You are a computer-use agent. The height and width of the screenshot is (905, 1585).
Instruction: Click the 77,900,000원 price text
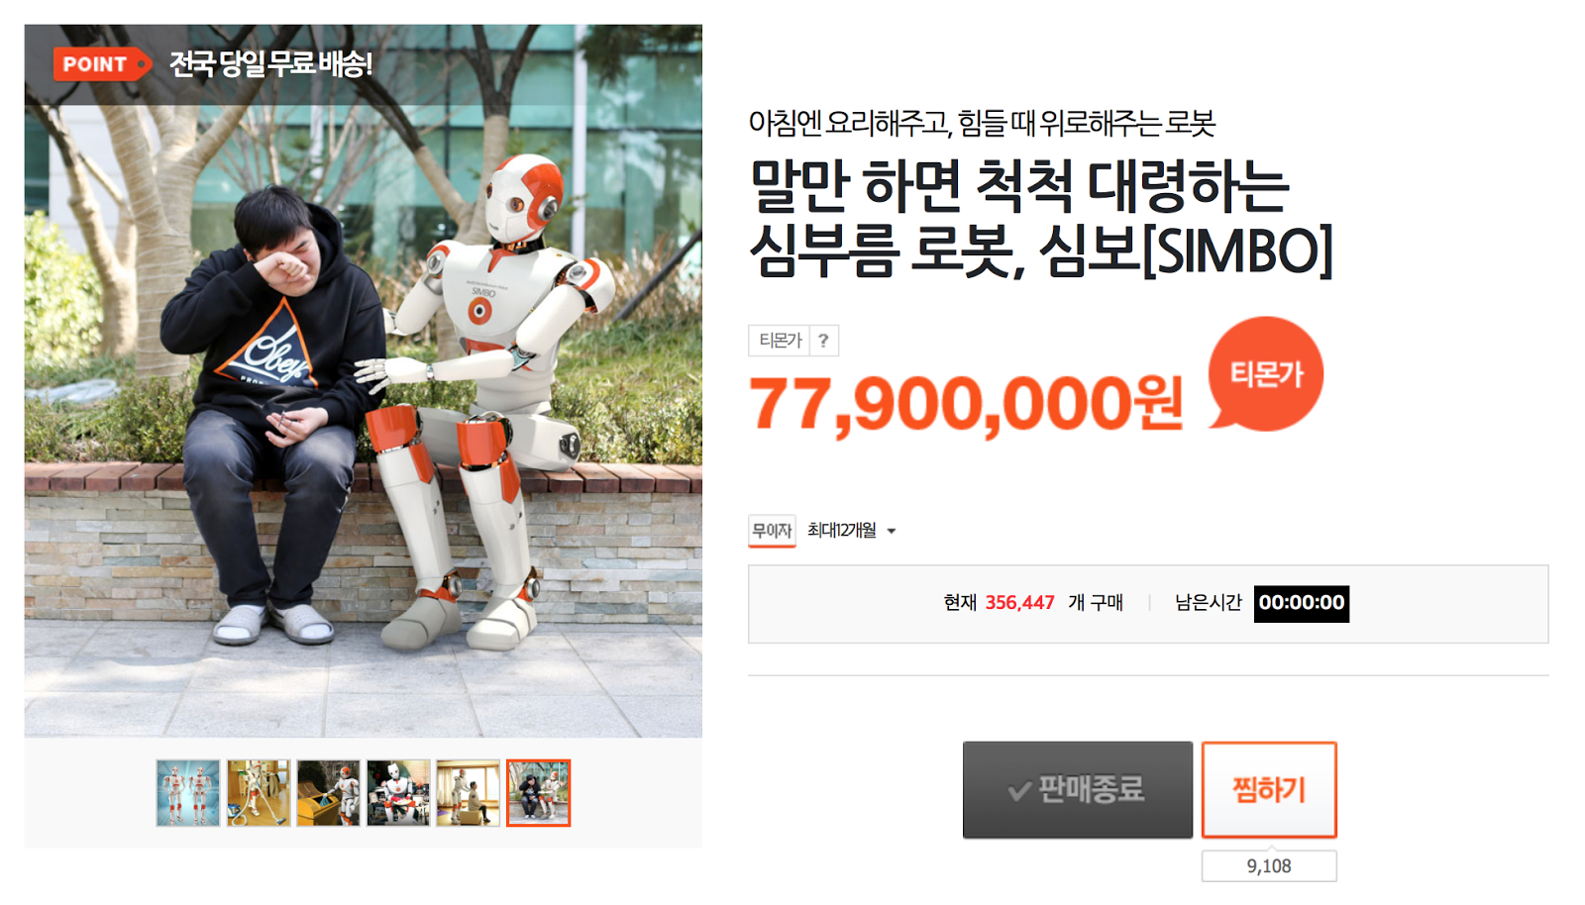click(966, 404)
